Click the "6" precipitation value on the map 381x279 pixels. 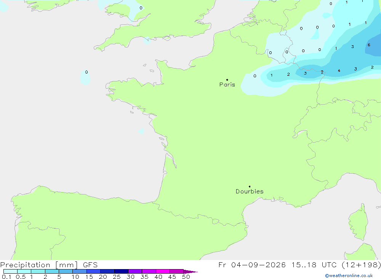(369, 45)
